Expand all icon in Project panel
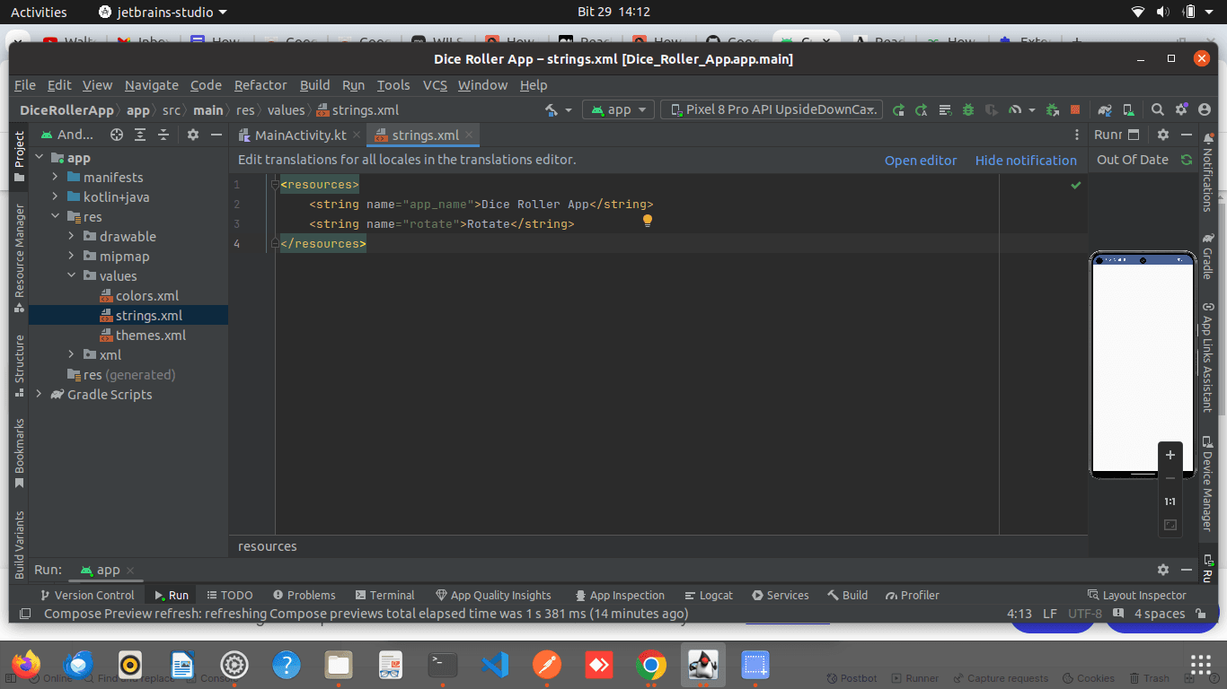Viewport: 1227px width, 689px height. tap(140, 135)
